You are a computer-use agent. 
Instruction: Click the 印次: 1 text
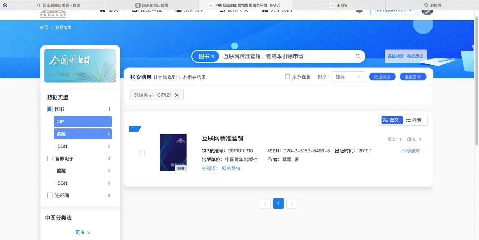[414, 139]
